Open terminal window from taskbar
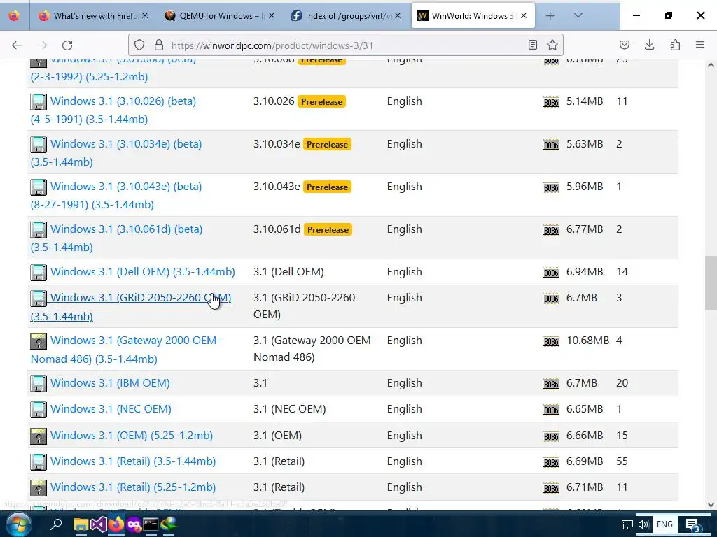Screen dimensions: 717x537 tap(151, 524)
